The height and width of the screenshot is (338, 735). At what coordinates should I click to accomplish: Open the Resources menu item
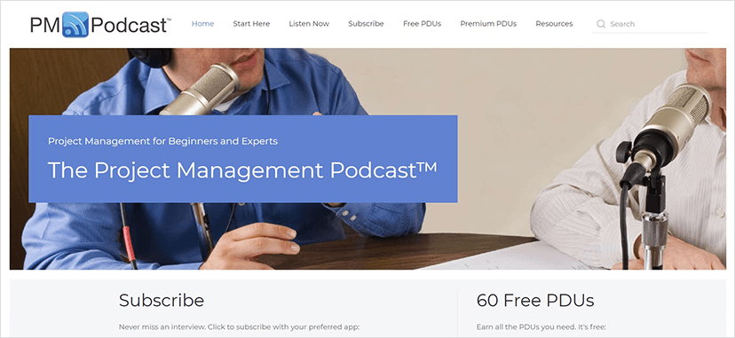pos(554,23)
